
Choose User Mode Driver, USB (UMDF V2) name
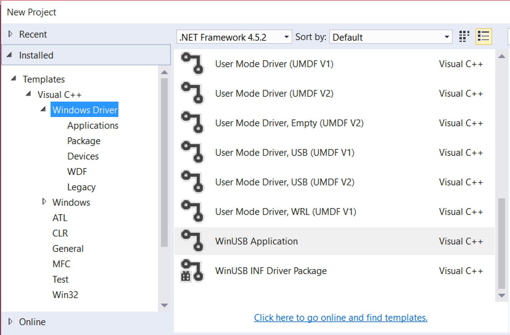tap(285, 182)
